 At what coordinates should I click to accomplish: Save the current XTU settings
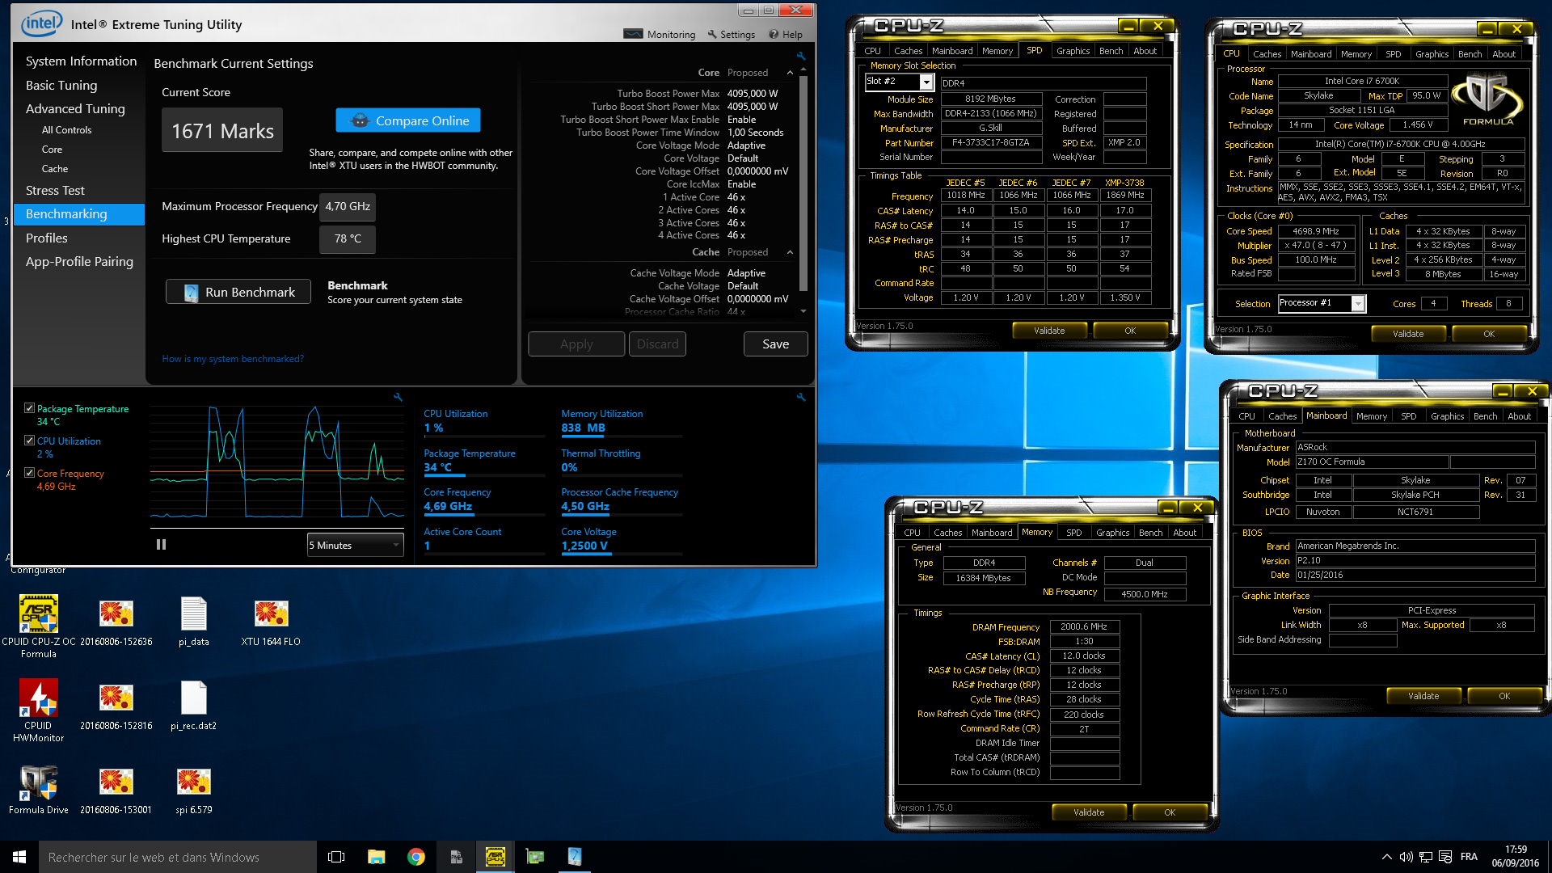775,344
